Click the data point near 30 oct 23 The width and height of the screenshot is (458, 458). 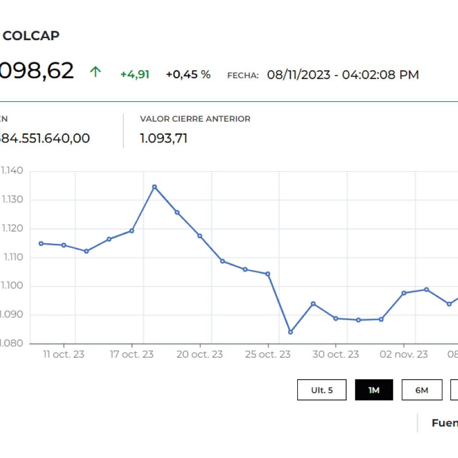[335, 318]
